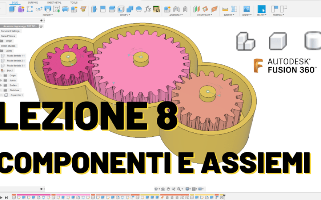Open the ASSEMBLE dropdown menu
Viewport: 321px width, 200px height.
click(x=176, y=15)
